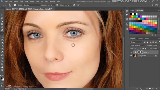Open the search icon in options bar
Viewport: 160px width, 90px height.
(152, 5)
